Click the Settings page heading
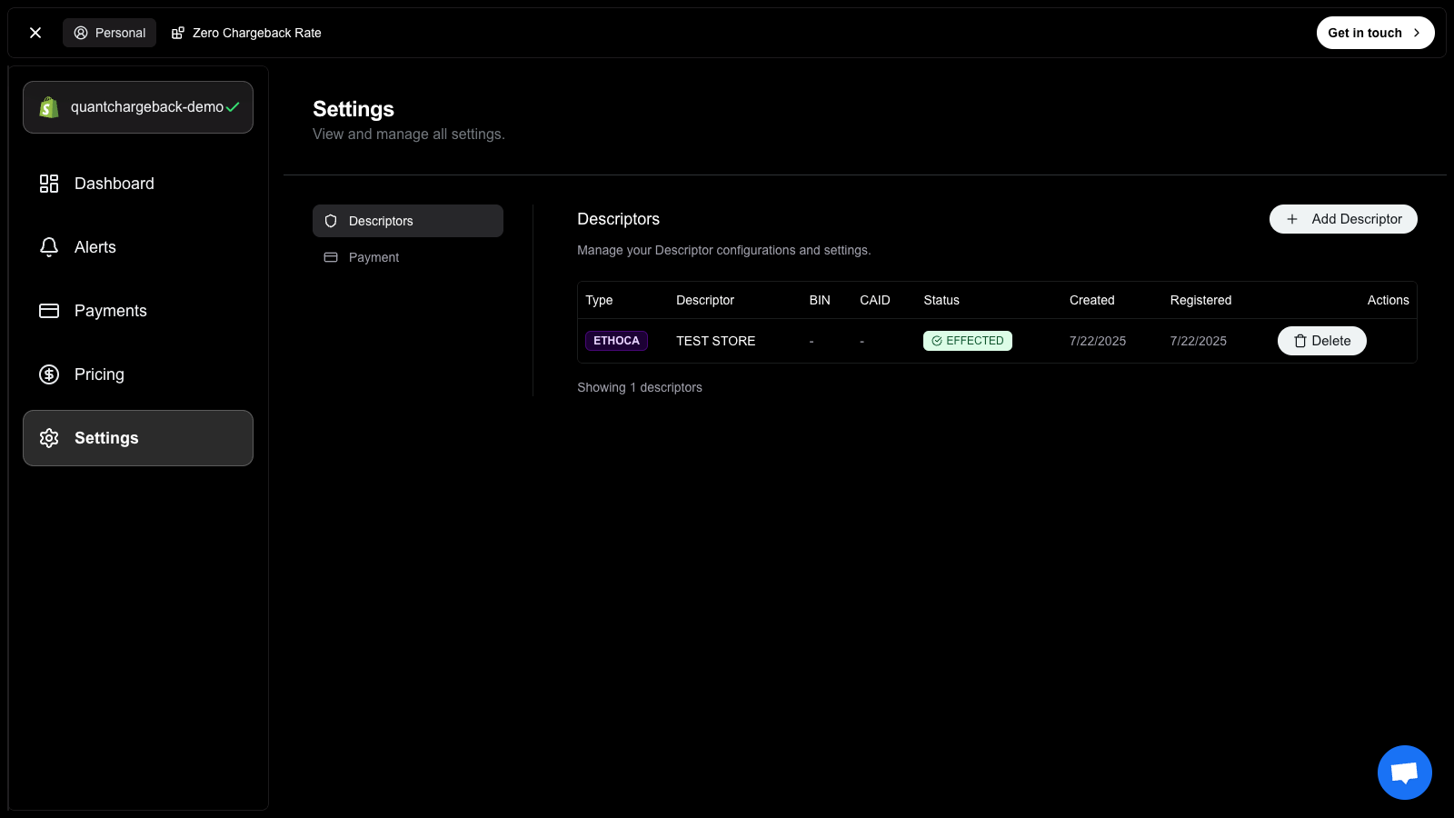 point(354,109)
